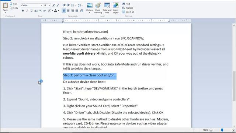Click the "If this step does not work" paragraph
Viewport: 236px width, 133px height.
(116, 66)
